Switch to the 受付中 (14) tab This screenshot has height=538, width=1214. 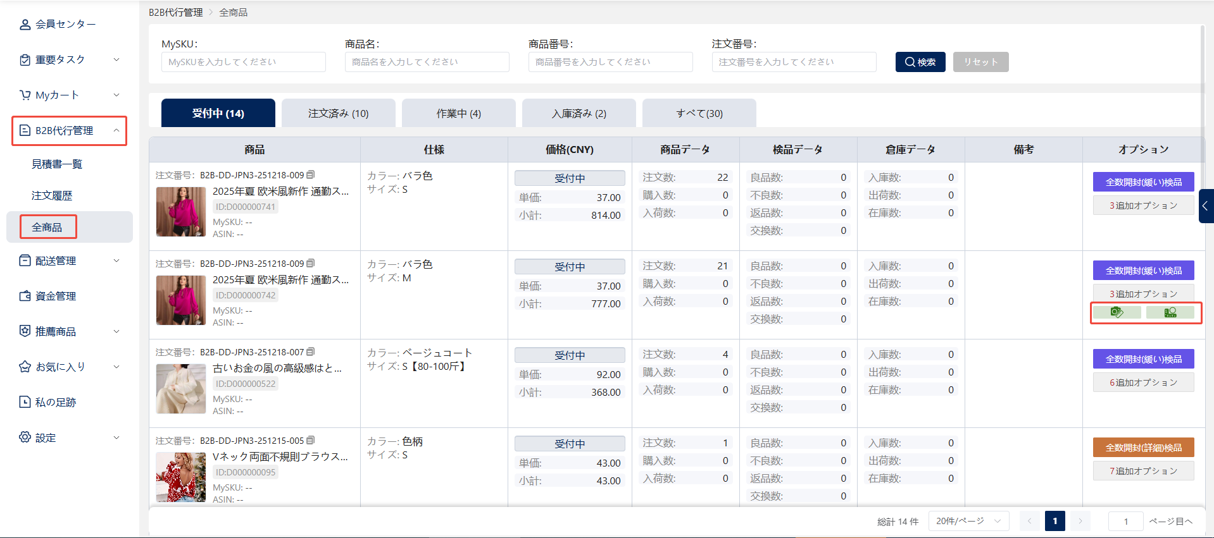coord(218,113)
